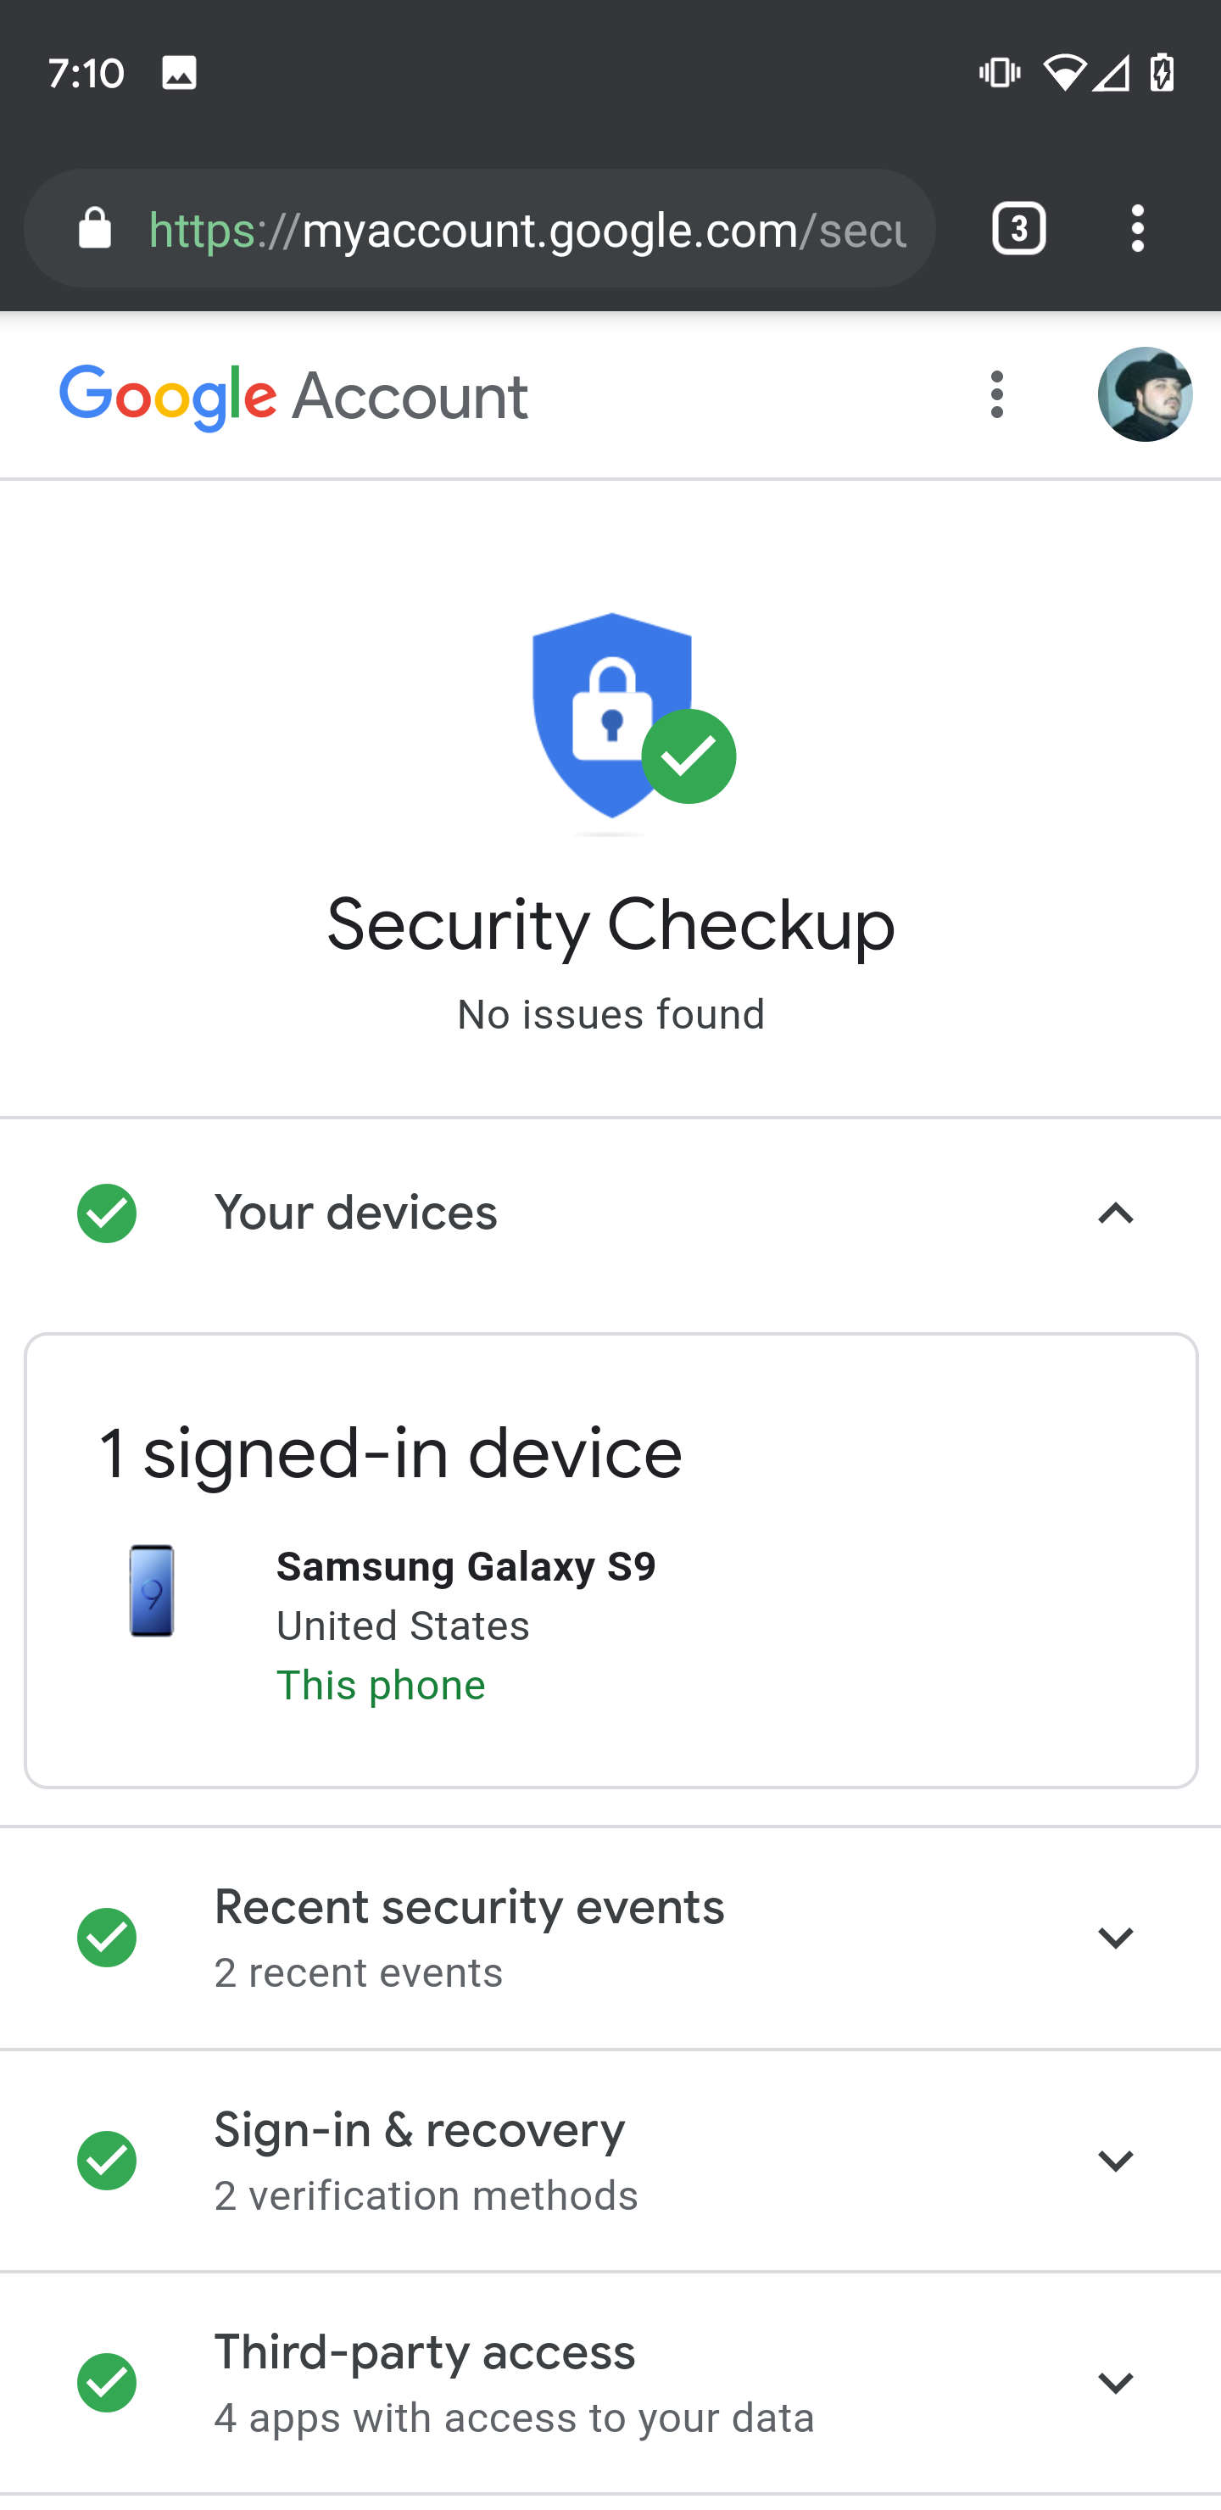Open Chrome's three-dot overflow menu
This screenshot has height=2510, width=1221.
coord(1137,230)
